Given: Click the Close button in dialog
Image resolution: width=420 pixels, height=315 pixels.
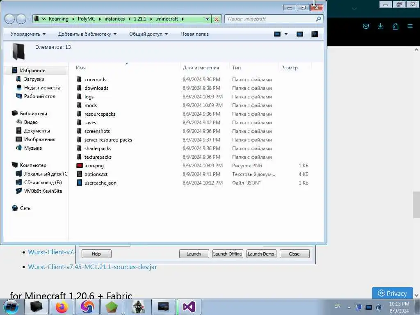Looking at the screenshot, I should [x=294, y=254].
